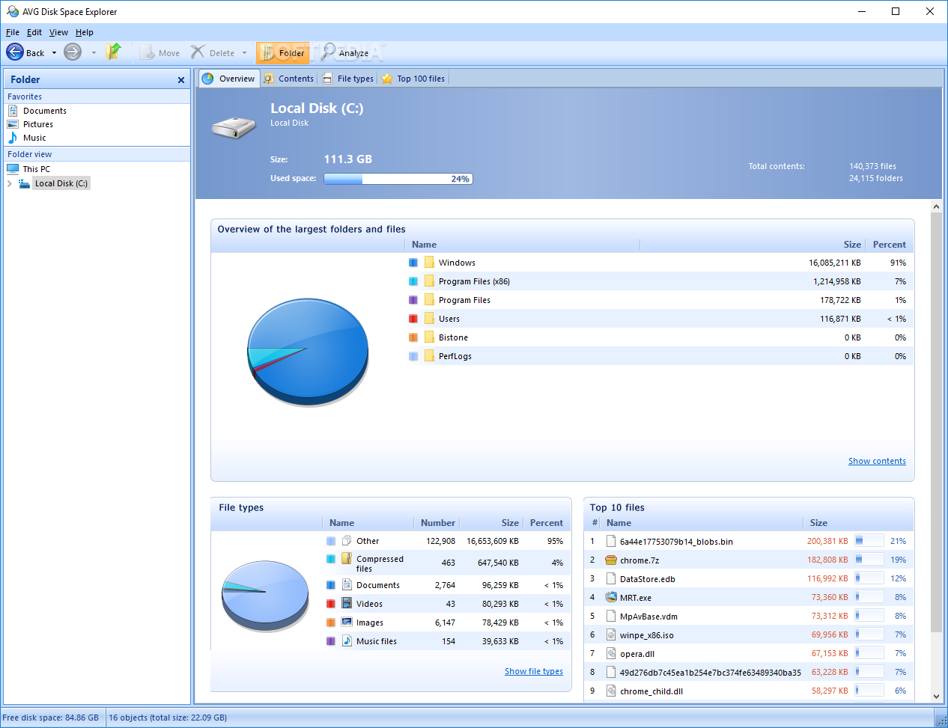Open the Delete options dropdown arrow
This screenshot has height=728, width=948.
pos(244,53)
